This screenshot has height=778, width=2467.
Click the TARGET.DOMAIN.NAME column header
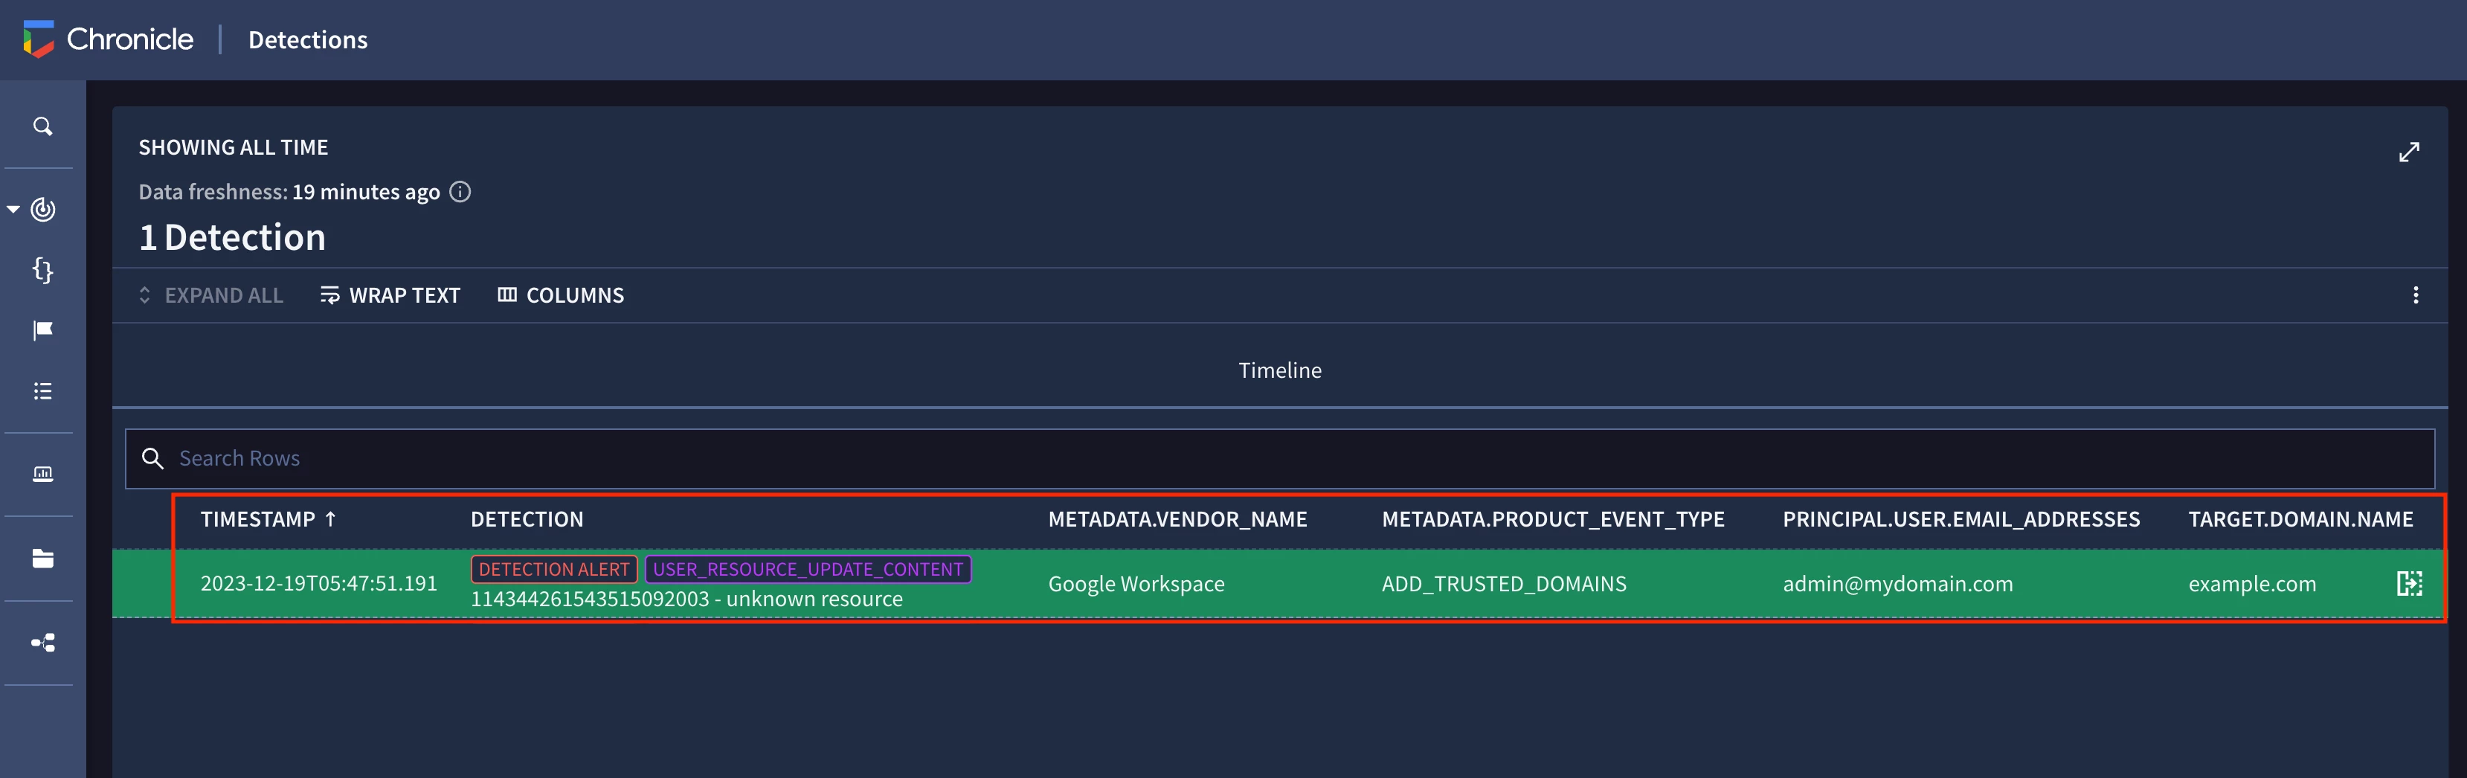pyautogui.click(x=2300, y=519)
